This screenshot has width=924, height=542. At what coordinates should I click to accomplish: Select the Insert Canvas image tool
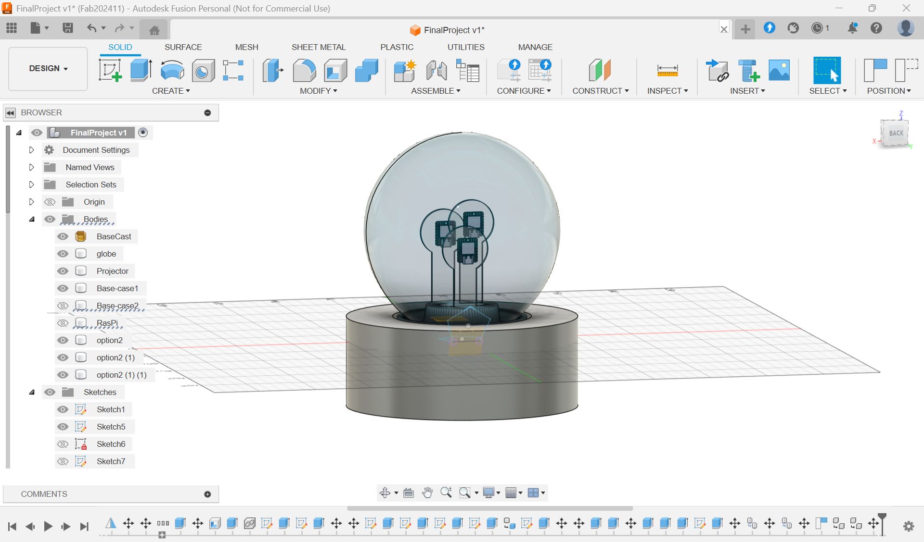click(x=779, y=70)
